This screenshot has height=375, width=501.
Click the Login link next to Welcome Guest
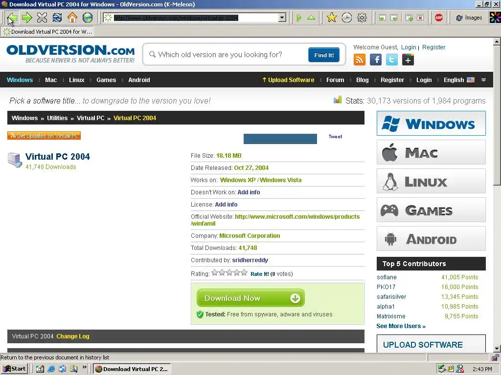coord(409,47)
